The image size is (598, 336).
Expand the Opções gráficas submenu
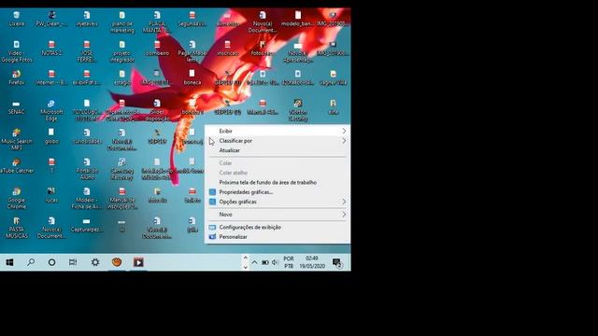[278, 202]
